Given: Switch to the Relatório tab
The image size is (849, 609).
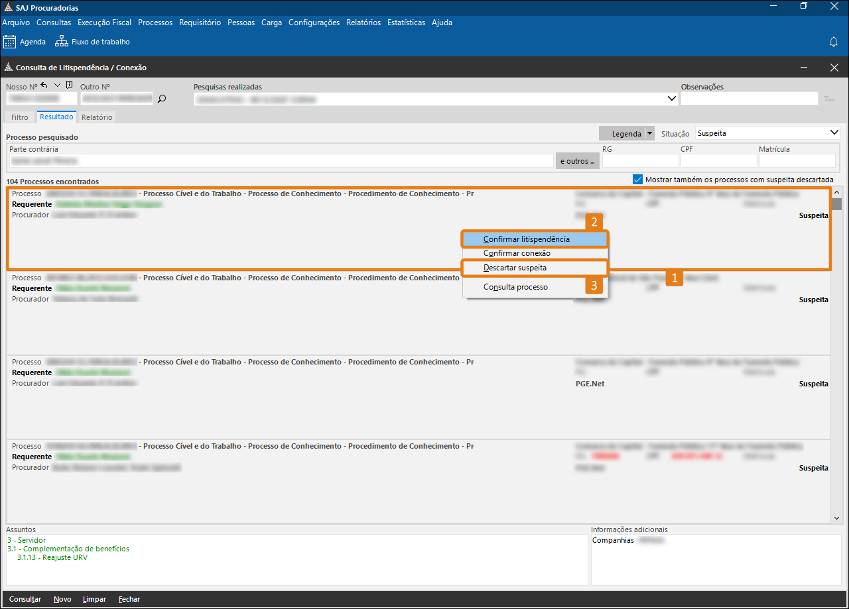Looking at the screenshot, I should click(97, 117).
